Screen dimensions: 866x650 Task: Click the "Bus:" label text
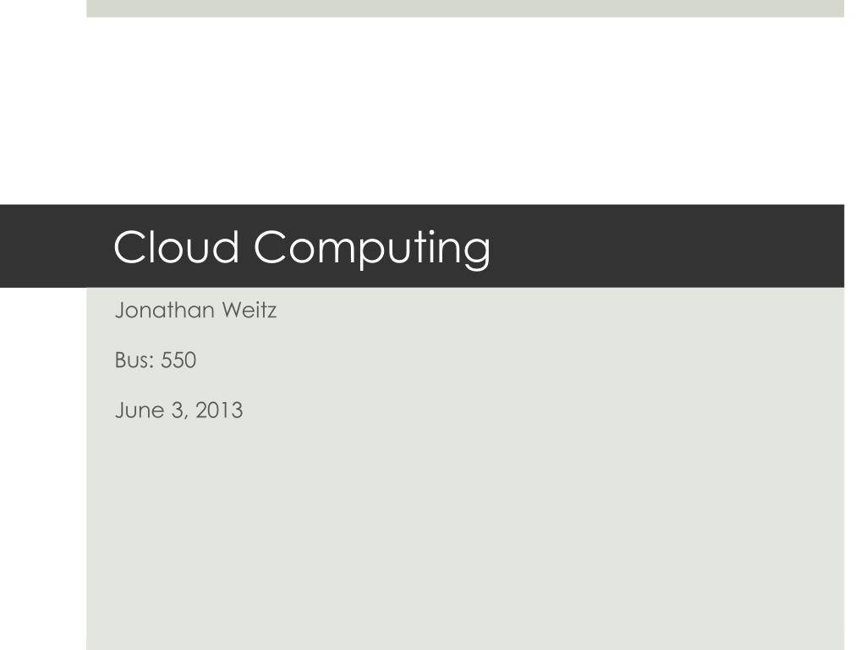point(134,361)
